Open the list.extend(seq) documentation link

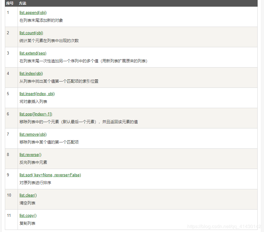33,53
